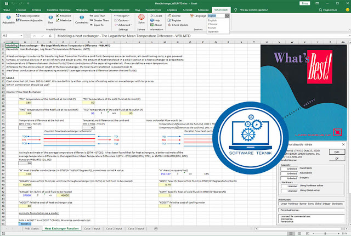
Task: Close the What'sBest About dialog
Action: 343,145
